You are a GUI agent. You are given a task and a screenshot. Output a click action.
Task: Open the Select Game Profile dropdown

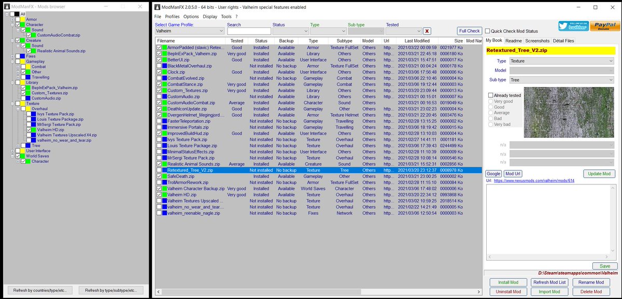tap(189, 31)
